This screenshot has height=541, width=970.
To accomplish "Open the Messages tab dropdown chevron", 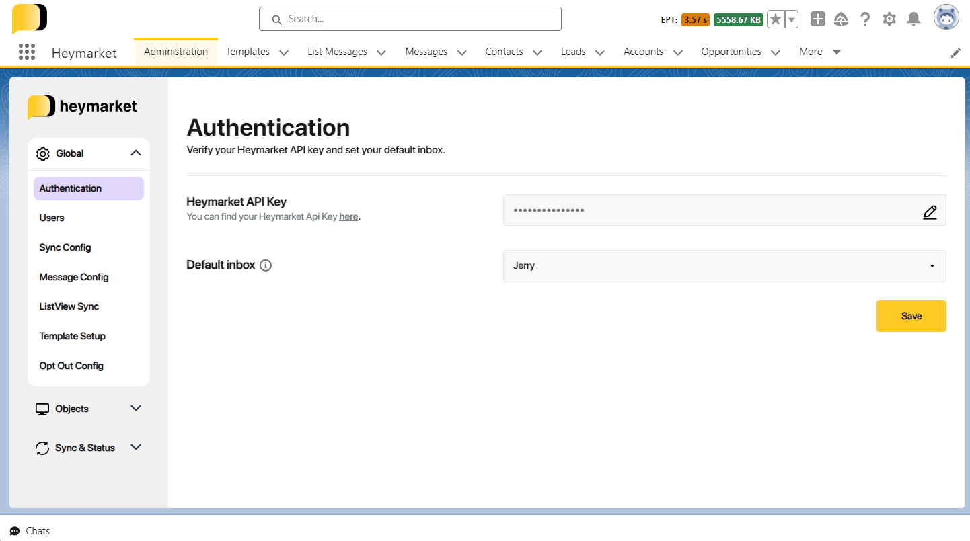I will tap(461, 52).
